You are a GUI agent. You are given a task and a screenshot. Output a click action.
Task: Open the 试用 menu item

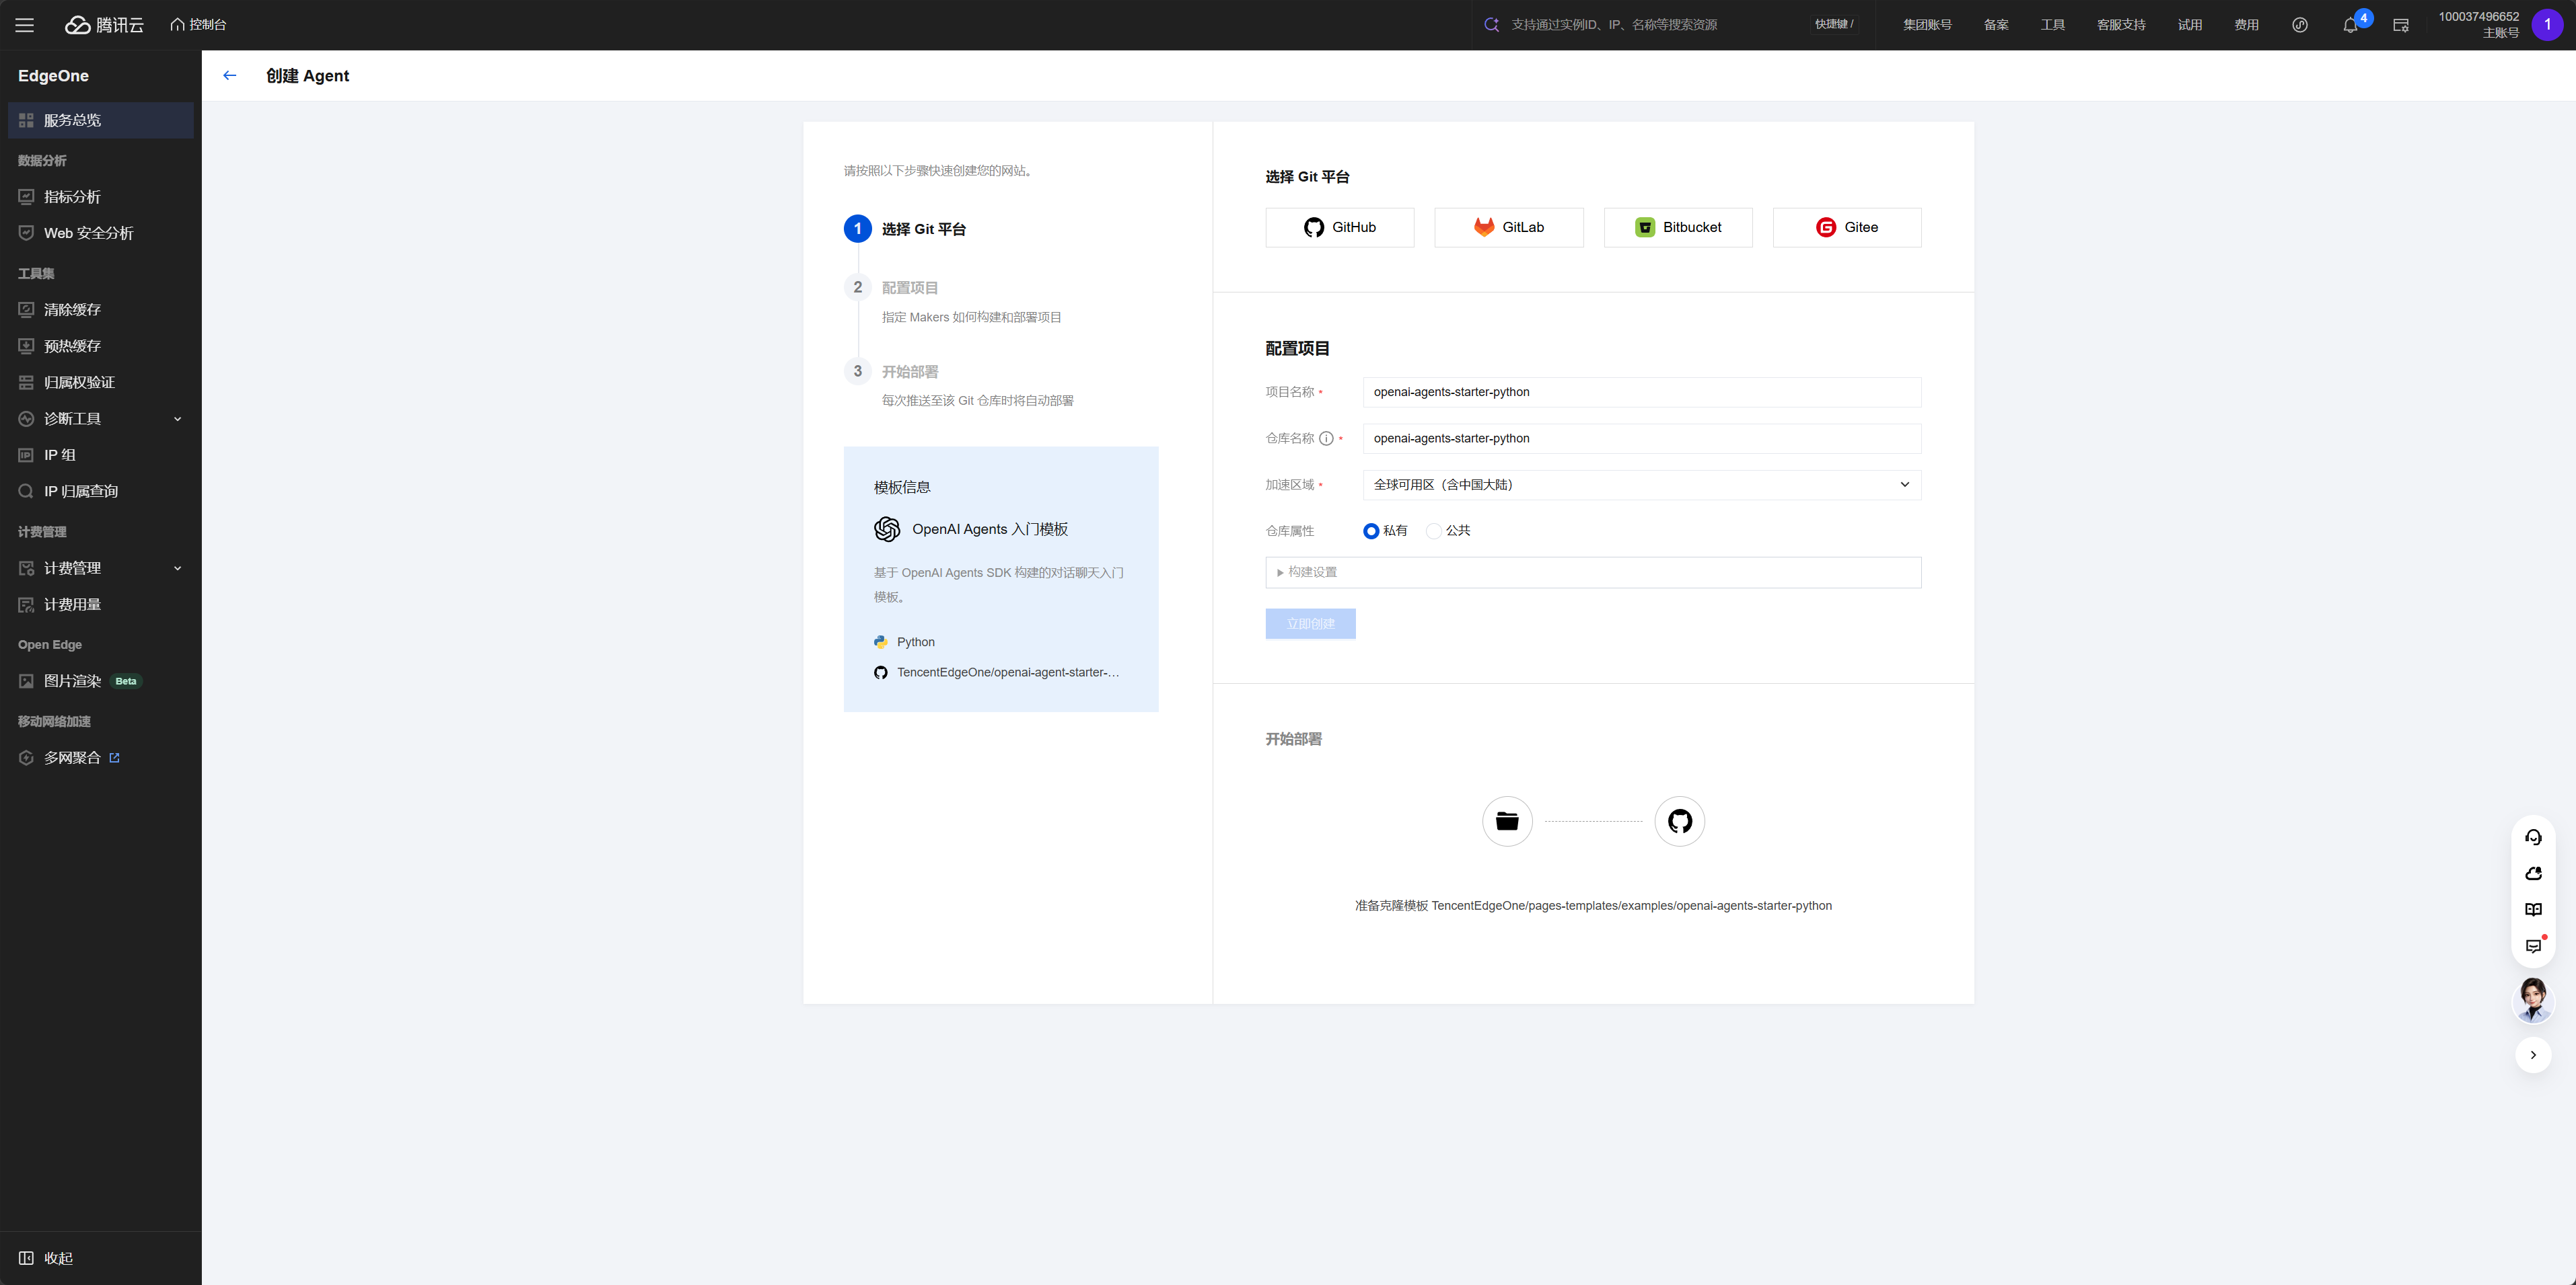(2190, 25)
